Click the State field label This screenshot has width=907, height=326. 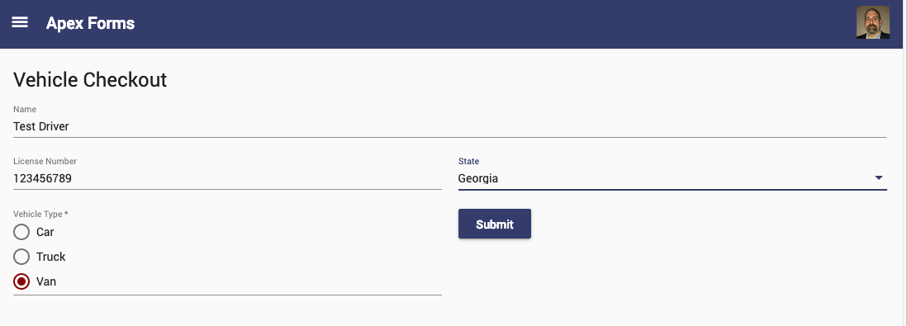468,161
